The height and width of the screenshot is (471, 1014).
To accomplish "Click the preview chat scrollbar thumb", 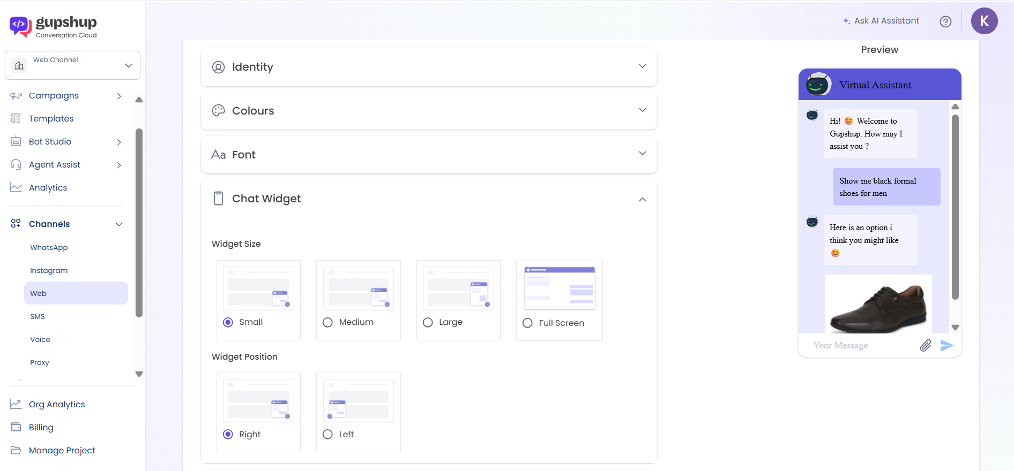I will (x=955, y=207).
